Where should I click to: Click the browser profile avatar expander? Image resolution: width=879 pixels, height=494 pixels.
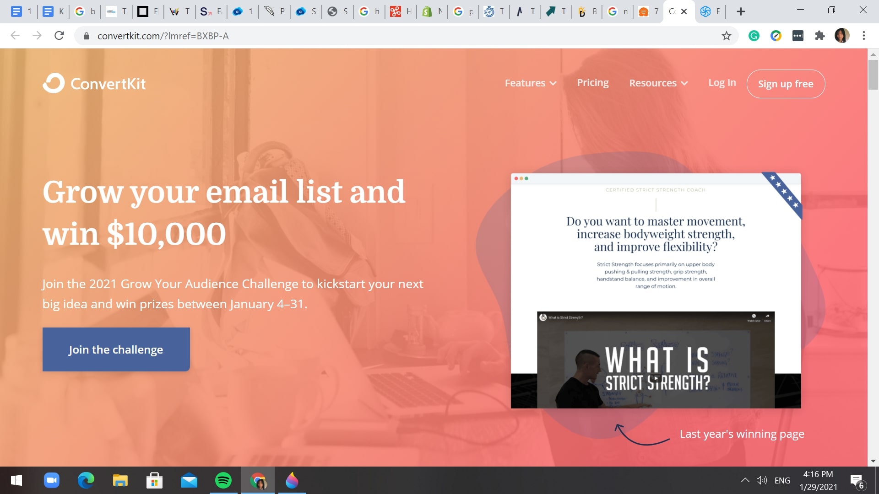coord(842,36)
